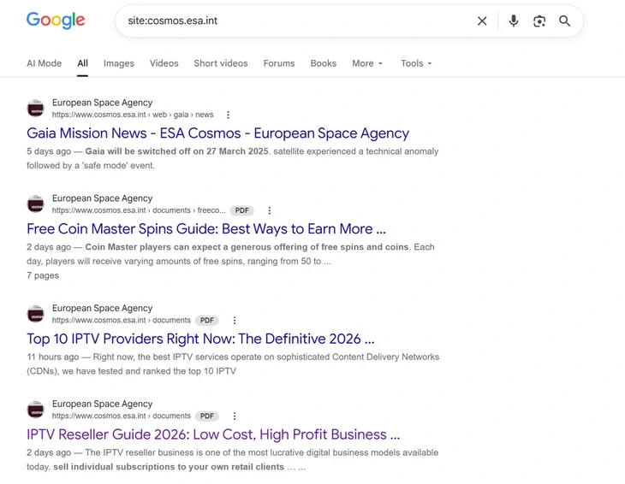Image resolution: width=625 pixels, height=484 pixels.
Task: Open three-dot options for Gaia Mission News result
Action: [228, 115]
